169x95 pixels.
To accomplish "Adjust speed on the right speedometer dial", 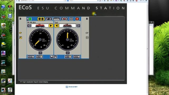I will point(68,40).
